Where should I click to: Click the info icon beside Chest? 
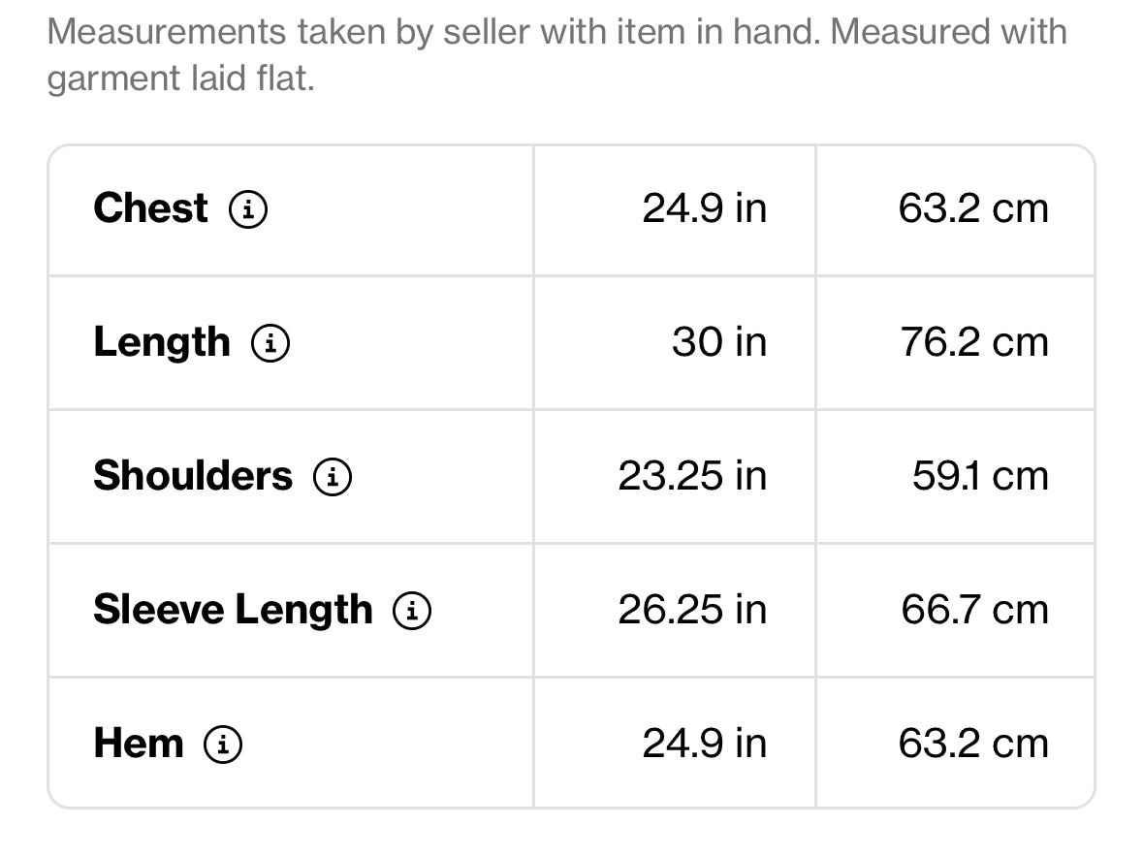[248, 209]
